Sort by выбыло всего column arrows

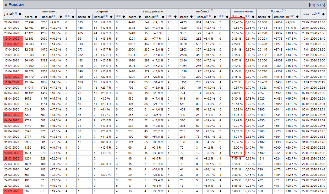click(191, 17)
